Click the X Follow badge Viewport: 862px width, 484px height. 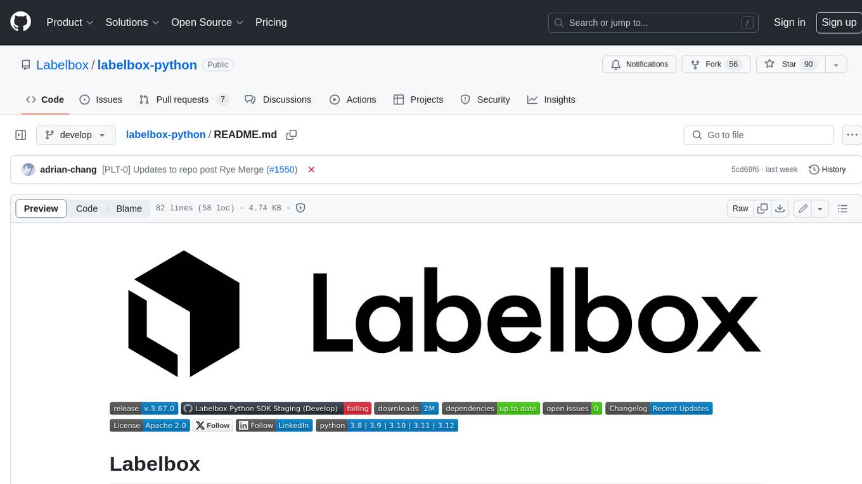coord(213,426)
